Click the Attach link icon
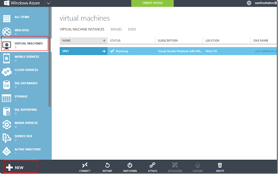 click(x=152, y=165)
